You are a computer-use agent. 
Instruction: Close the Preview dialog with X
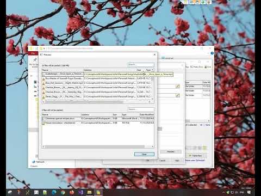pos(154,54)
